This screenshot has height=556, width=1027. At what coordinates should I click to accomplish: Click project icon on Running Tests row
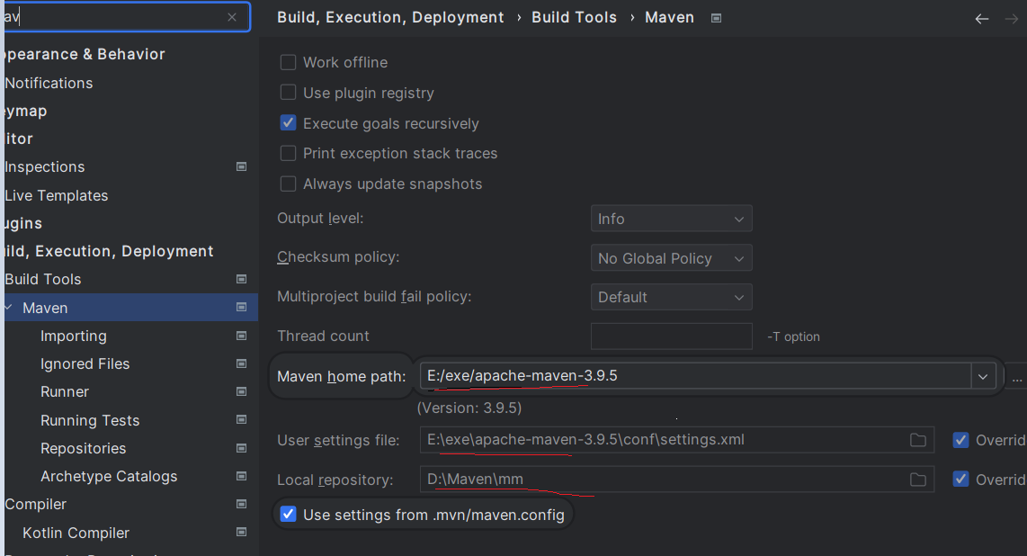[x=241, y=420]
